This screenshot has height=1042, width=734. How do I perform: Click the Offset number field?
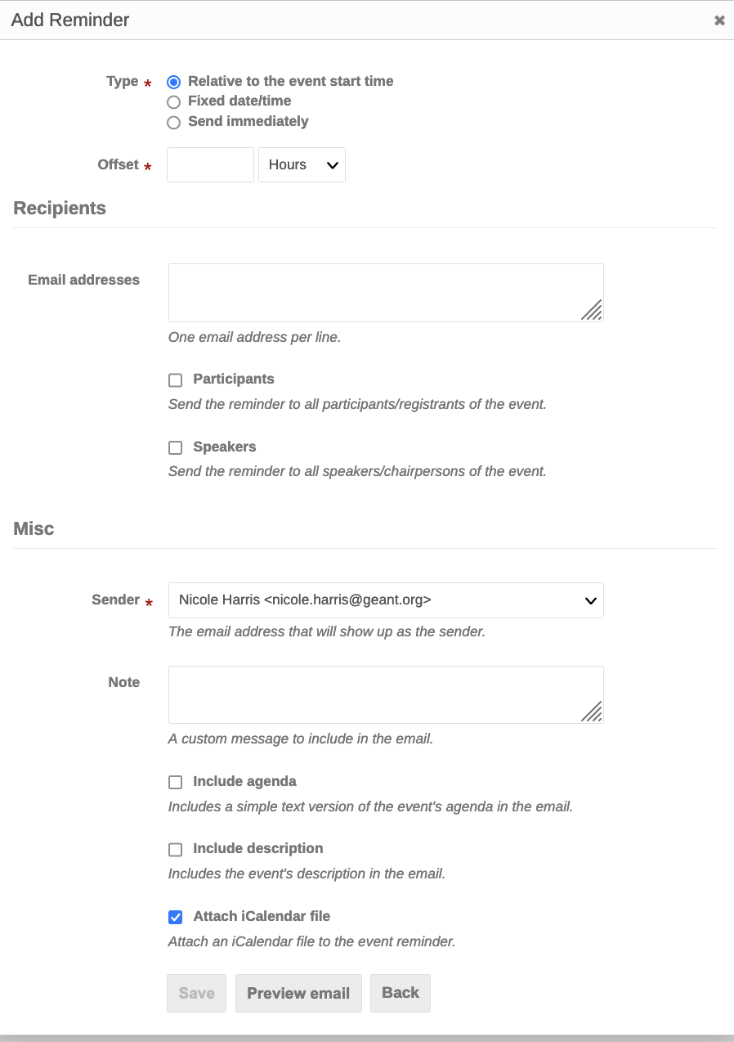[210, 164]
